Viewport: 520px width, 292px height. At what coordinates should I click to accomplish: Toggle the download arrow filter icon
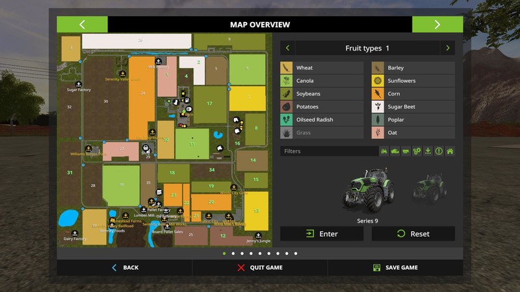pos(428,151)
